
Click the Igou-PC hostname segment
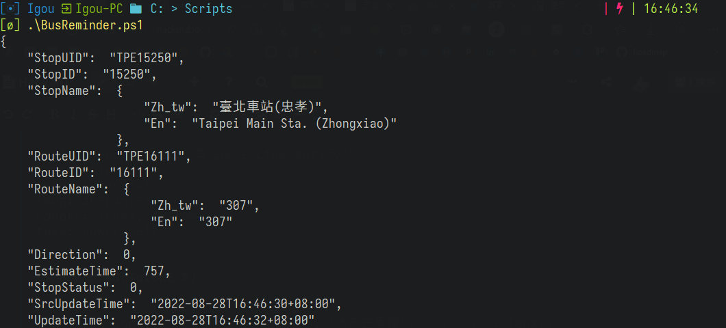point(99,9)
